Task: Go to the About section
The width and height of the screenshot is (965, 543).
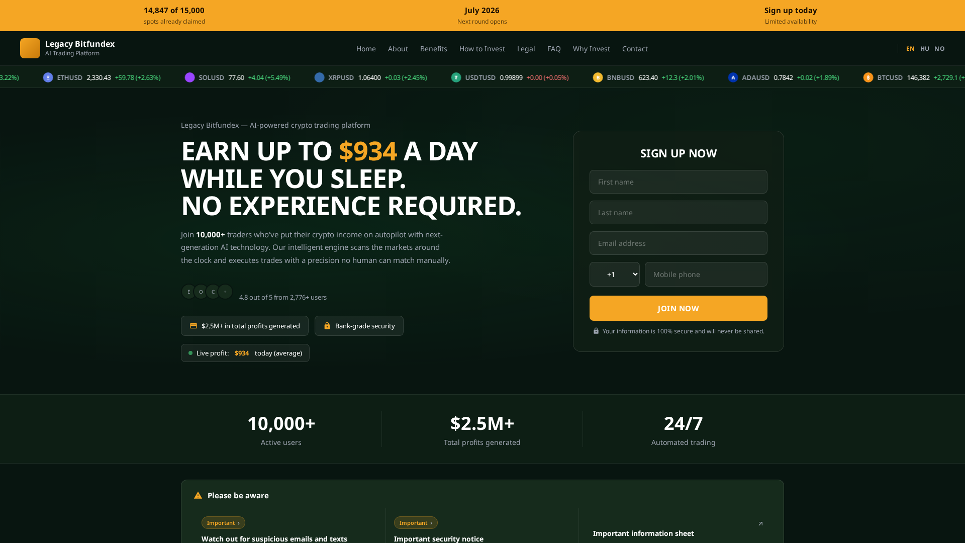Action: click(x=398, y=49)
